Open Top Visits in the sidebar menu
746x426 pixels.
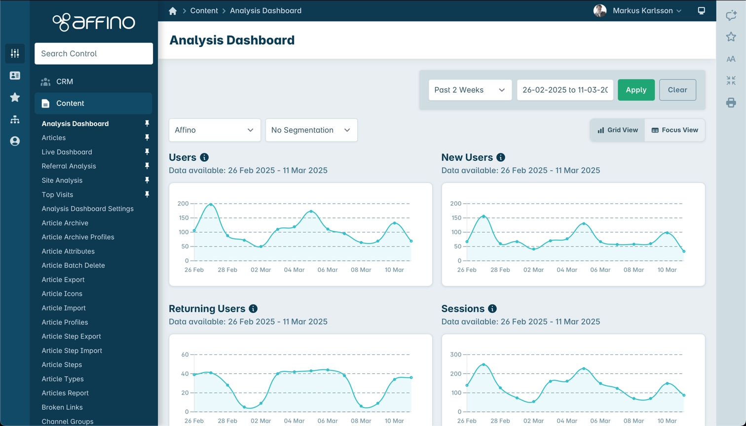[57, 195]
